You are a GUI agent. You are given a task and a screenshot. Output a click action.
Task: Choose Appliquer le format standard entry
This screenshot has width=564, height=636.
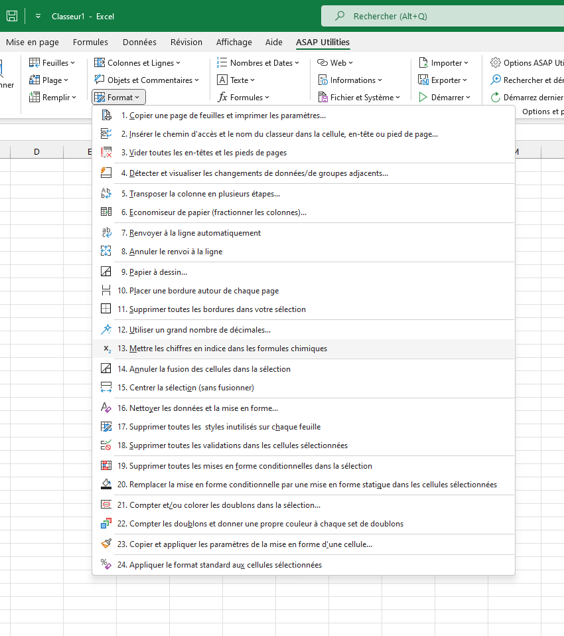304,564
